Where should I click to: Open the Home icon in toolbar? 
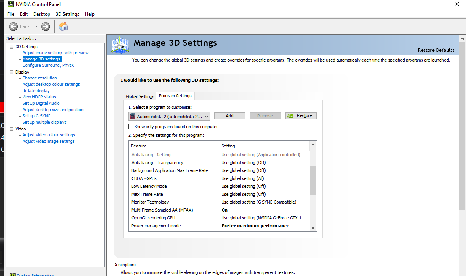63,26
